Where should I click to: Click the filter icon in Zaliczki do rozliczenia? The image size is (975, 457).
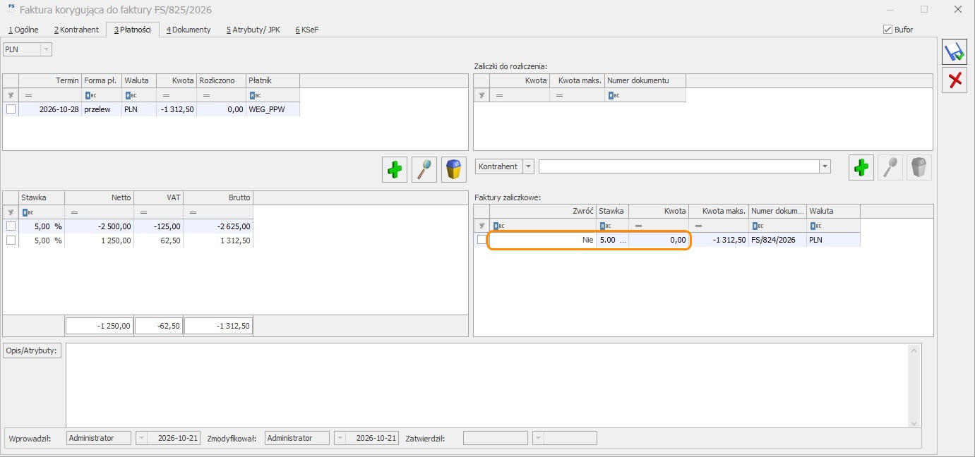click(x=481, y=95)
